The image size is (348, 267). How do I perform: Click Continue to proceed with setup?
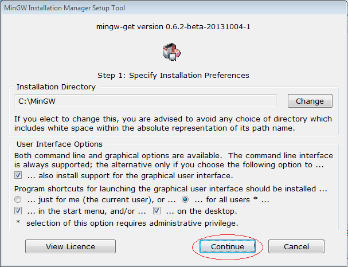click(228, 246)
